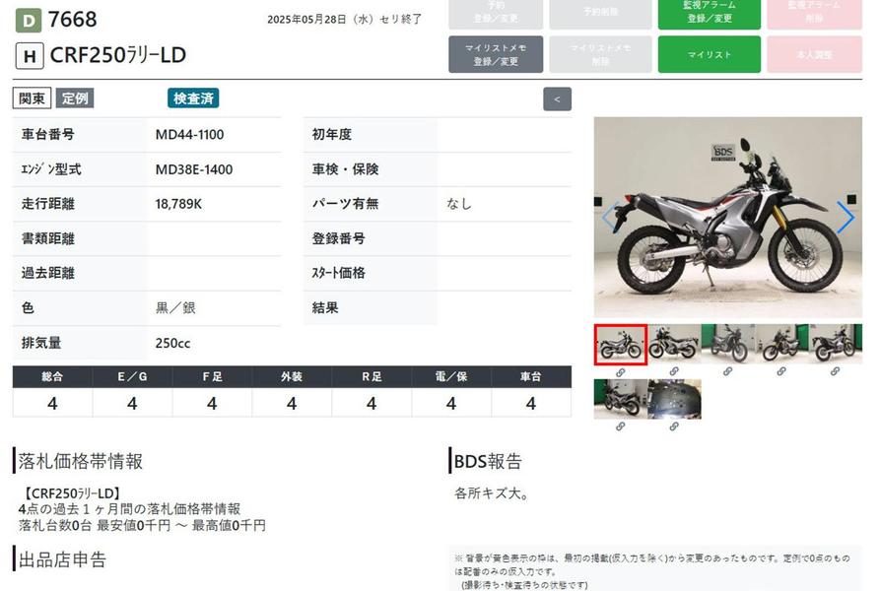Click the link icon under the second thumbnail
881x591 pixels.
coord(674,372)
